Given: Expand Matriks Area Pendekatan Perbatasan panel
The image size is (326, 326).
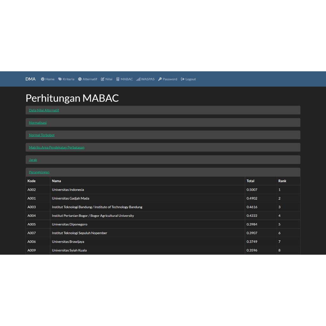Looking at the screenshot, I should (57, 147).
